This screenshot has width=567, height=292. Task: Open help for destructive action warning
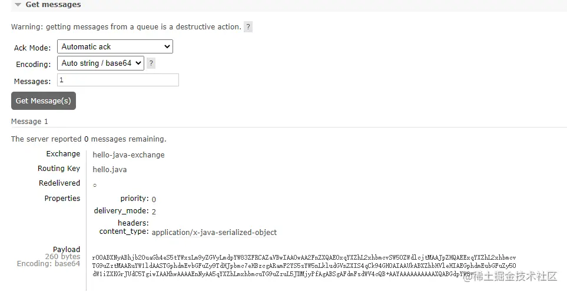coord(248,27)
